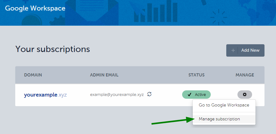276x134 pixels.
Task: Click the plus icon on Add New
Action: tap(233, 50)
